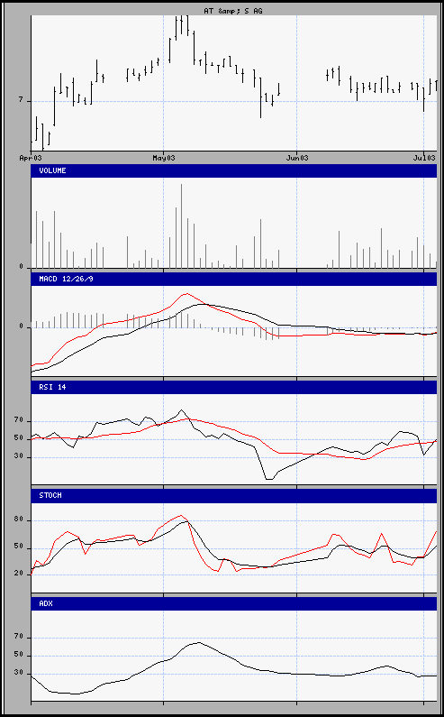Select the Jul03 date axis label

point(423,158)
